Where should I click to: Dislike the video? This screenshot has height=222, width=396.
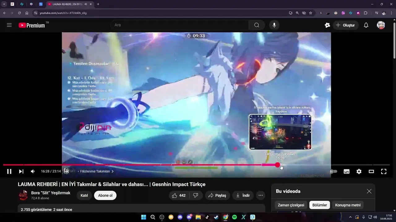pyautogui.click(x=196, y=195)
